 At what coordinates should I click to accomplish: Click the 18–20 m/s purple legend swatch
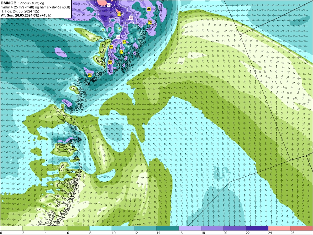[213, 228]
